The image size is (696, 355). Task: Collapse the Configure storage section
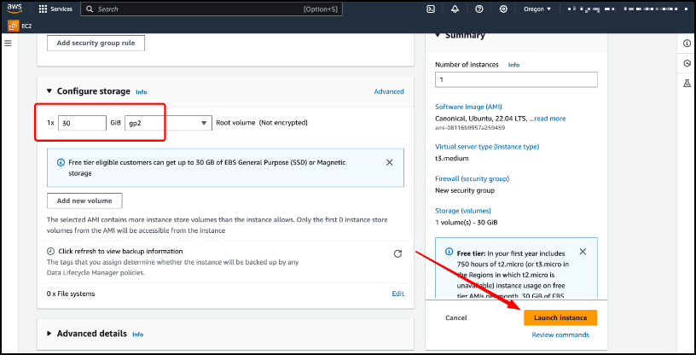[49, 91]
